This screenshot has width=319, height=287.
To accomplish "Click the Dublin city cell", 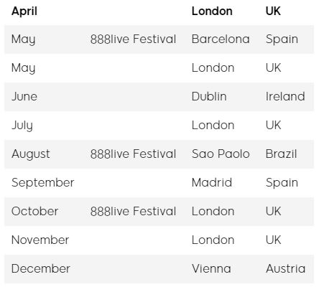I will tap(209, 97).
